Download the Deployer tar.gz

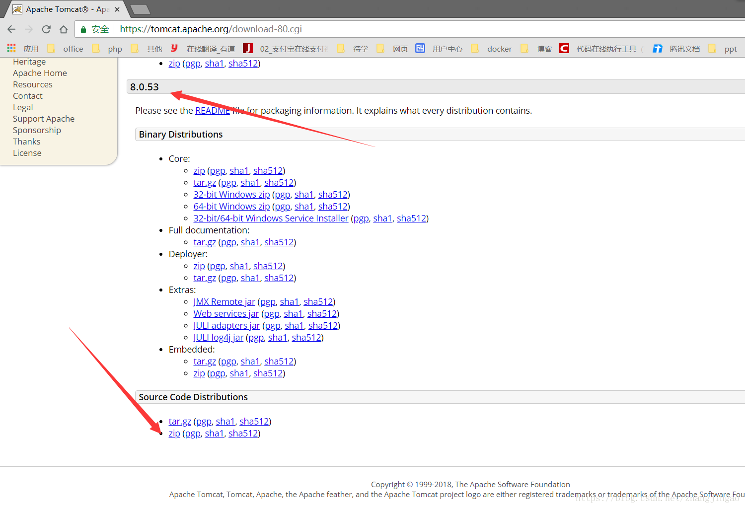(205, 278)
